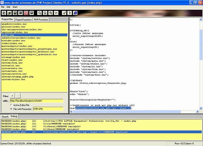Click the save-as floppy icon
Viewport: 203px width, 146px height.
[x=21, y=13]
